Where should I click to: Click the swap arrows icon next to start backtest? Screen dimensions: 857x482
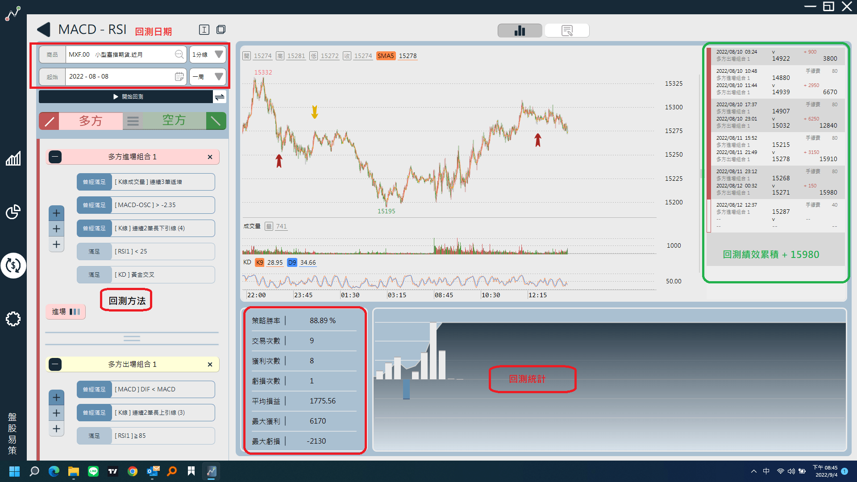[x=220, y=97]
